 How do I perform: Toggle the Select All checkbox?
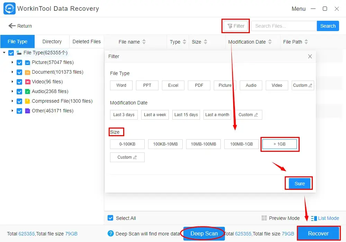coord(110,218)
